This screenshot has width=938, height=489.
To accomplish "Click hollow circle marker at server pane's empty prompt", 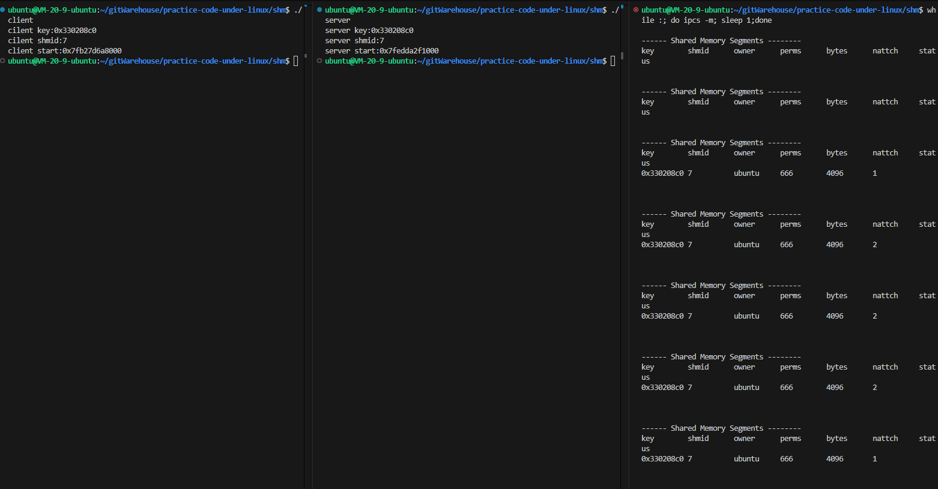I will [319, 61].
